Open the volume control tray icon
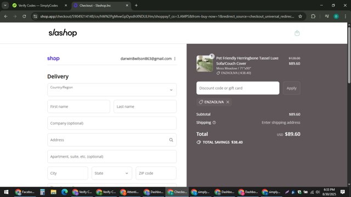The height and width of the screenshot is (197, 351). point(318,192)
